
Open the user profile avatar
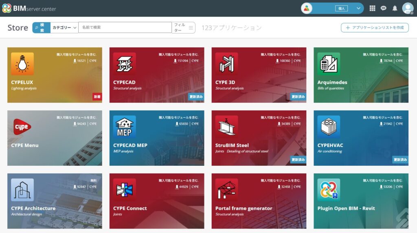[x=408, y=8]
